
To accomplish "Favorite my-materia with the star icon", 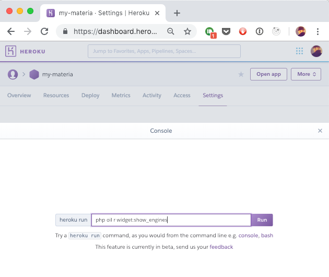I will [x=241, y=74].
